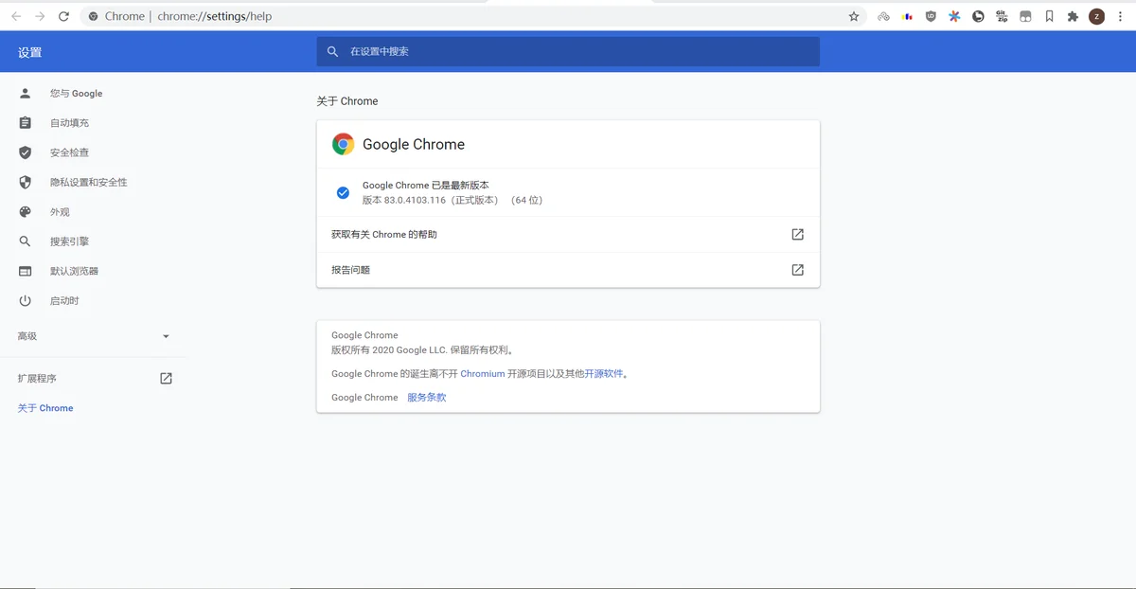This screenshot has width=1136, height=589.
Task: Click the 版权所有 2020 Google LLC text
Action: (421, 349)
